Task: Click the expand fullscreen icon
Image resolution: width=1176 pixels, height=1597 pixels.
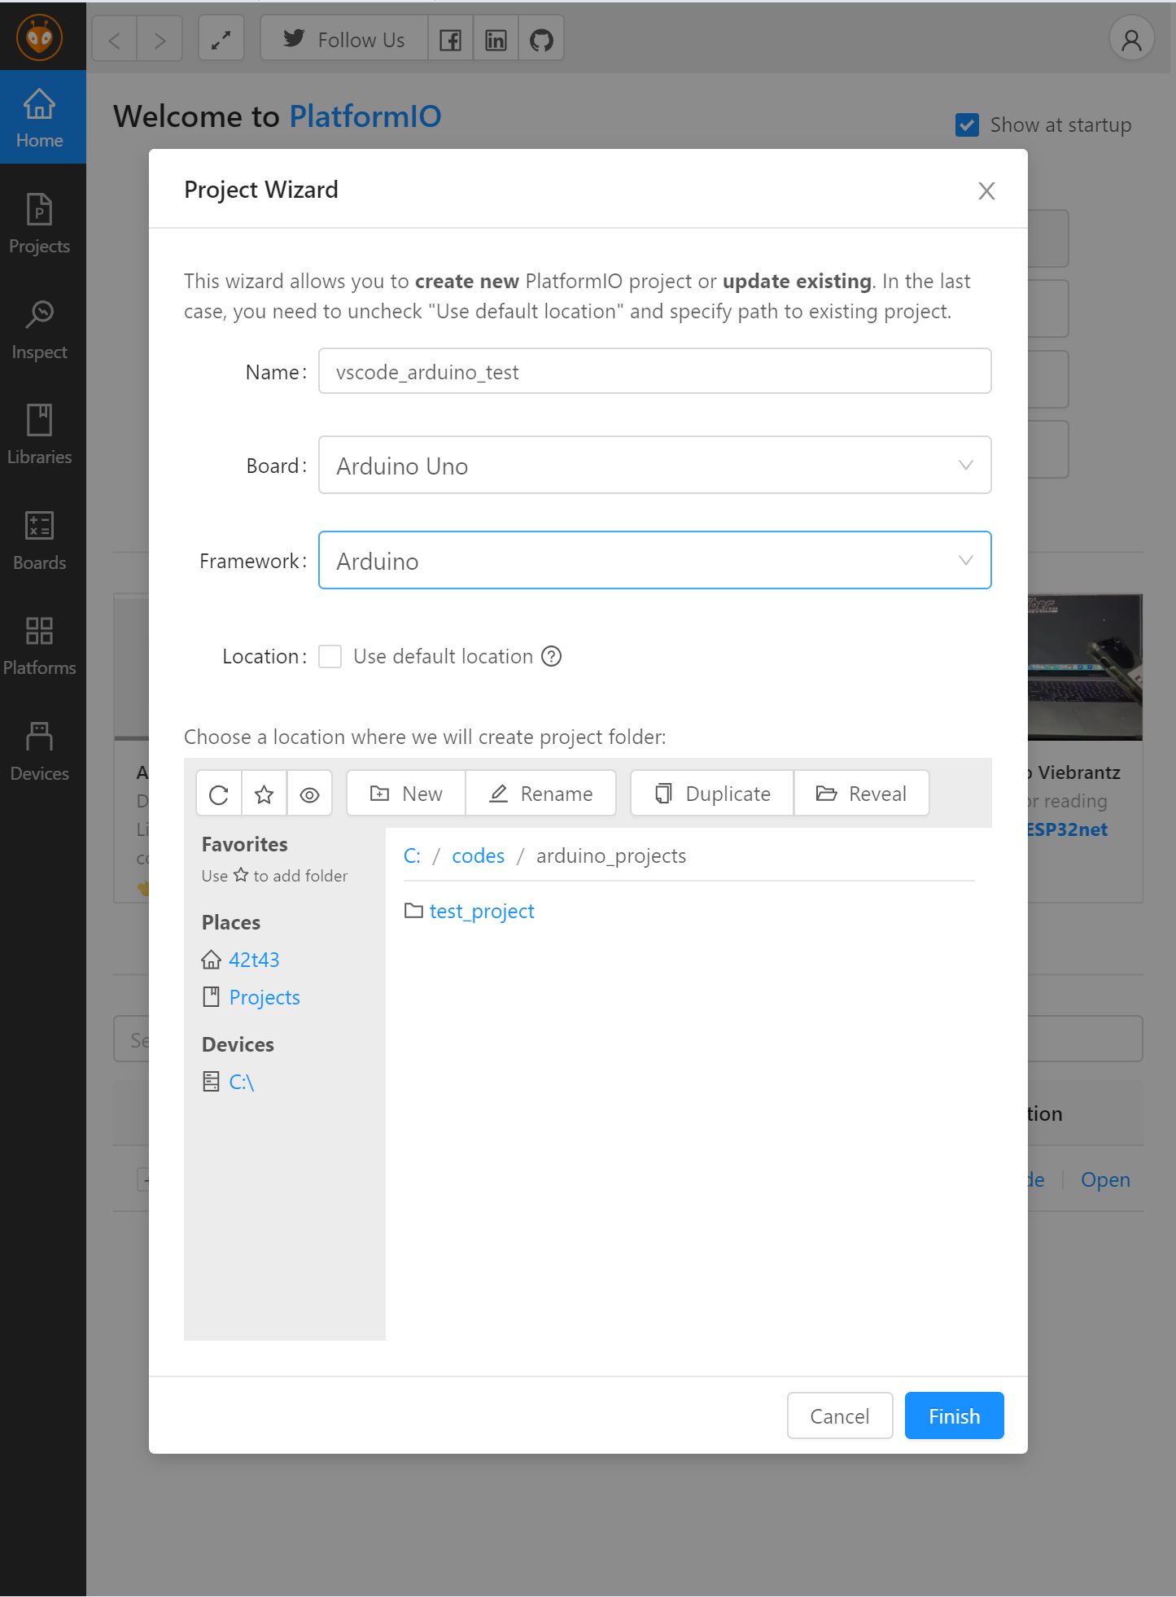Action: tap(221, 39)
